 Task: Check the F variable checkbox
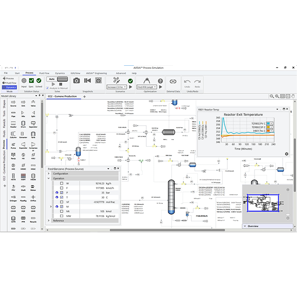(62, 188)
